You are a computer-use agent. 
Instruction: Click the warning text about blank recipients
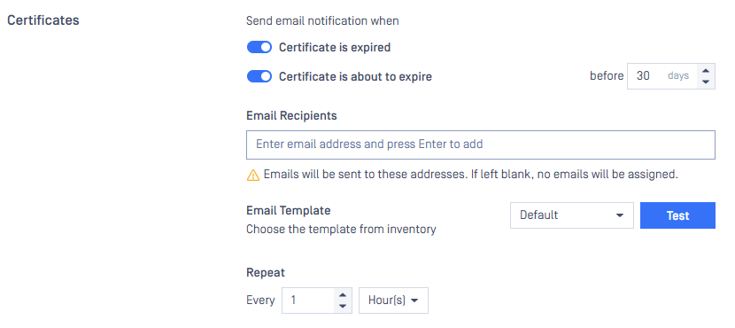[470, 175]
